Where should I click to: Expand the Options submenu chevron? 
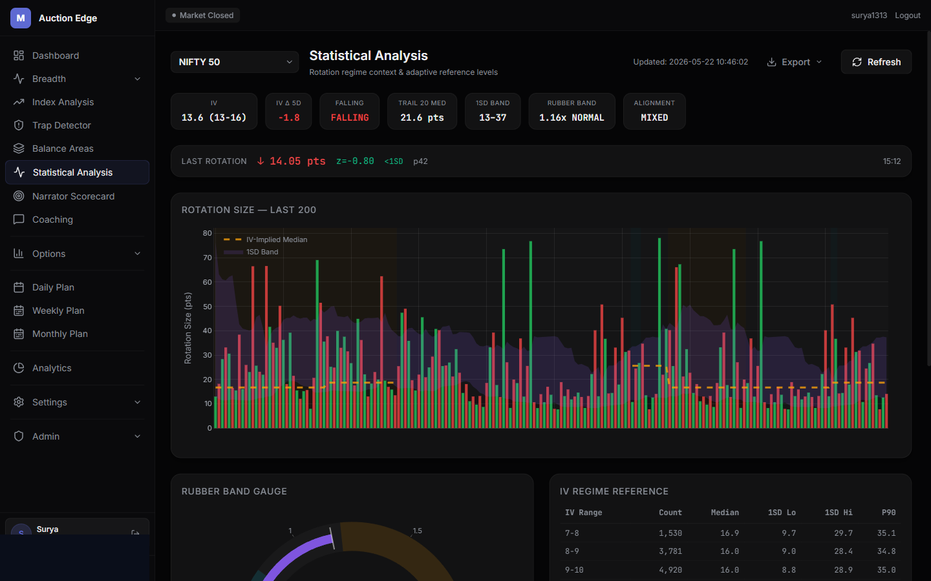tap(137, 254)
